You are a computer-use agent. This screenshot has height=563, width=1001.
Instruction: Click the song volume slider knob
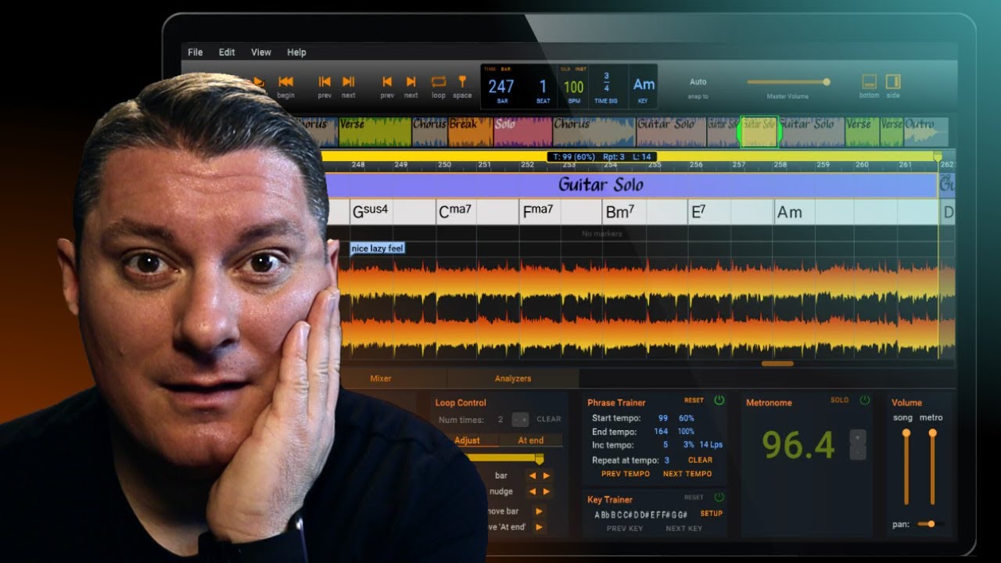(x=906, y=432)
